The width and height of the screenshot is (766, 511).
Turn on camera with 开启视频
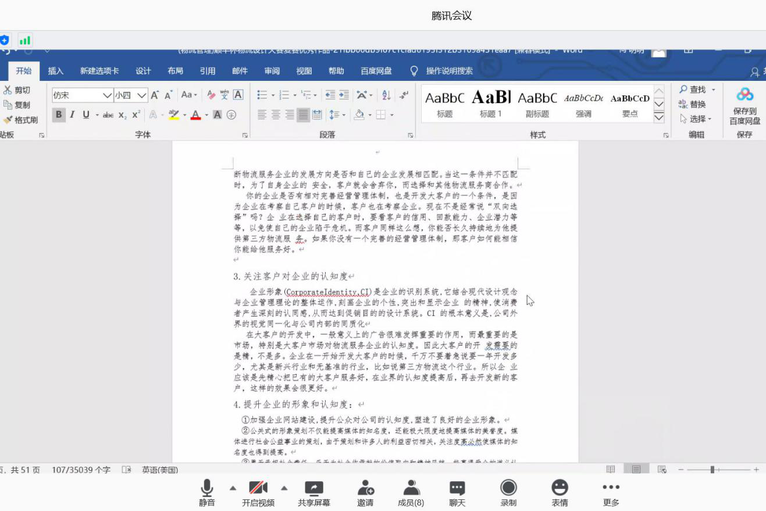tap(258, 489)
